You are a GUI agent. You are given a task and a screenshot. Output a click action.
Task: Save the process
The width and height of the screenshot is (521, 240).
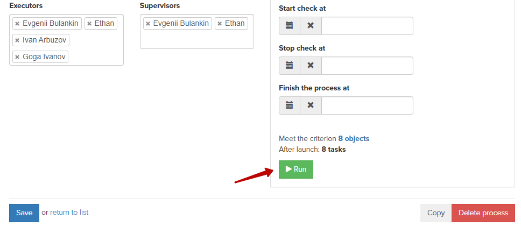click(24, 213)
